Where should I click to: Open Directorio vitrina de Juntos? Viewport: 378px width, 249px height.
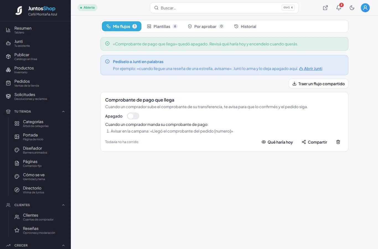(x=40, y=190)
